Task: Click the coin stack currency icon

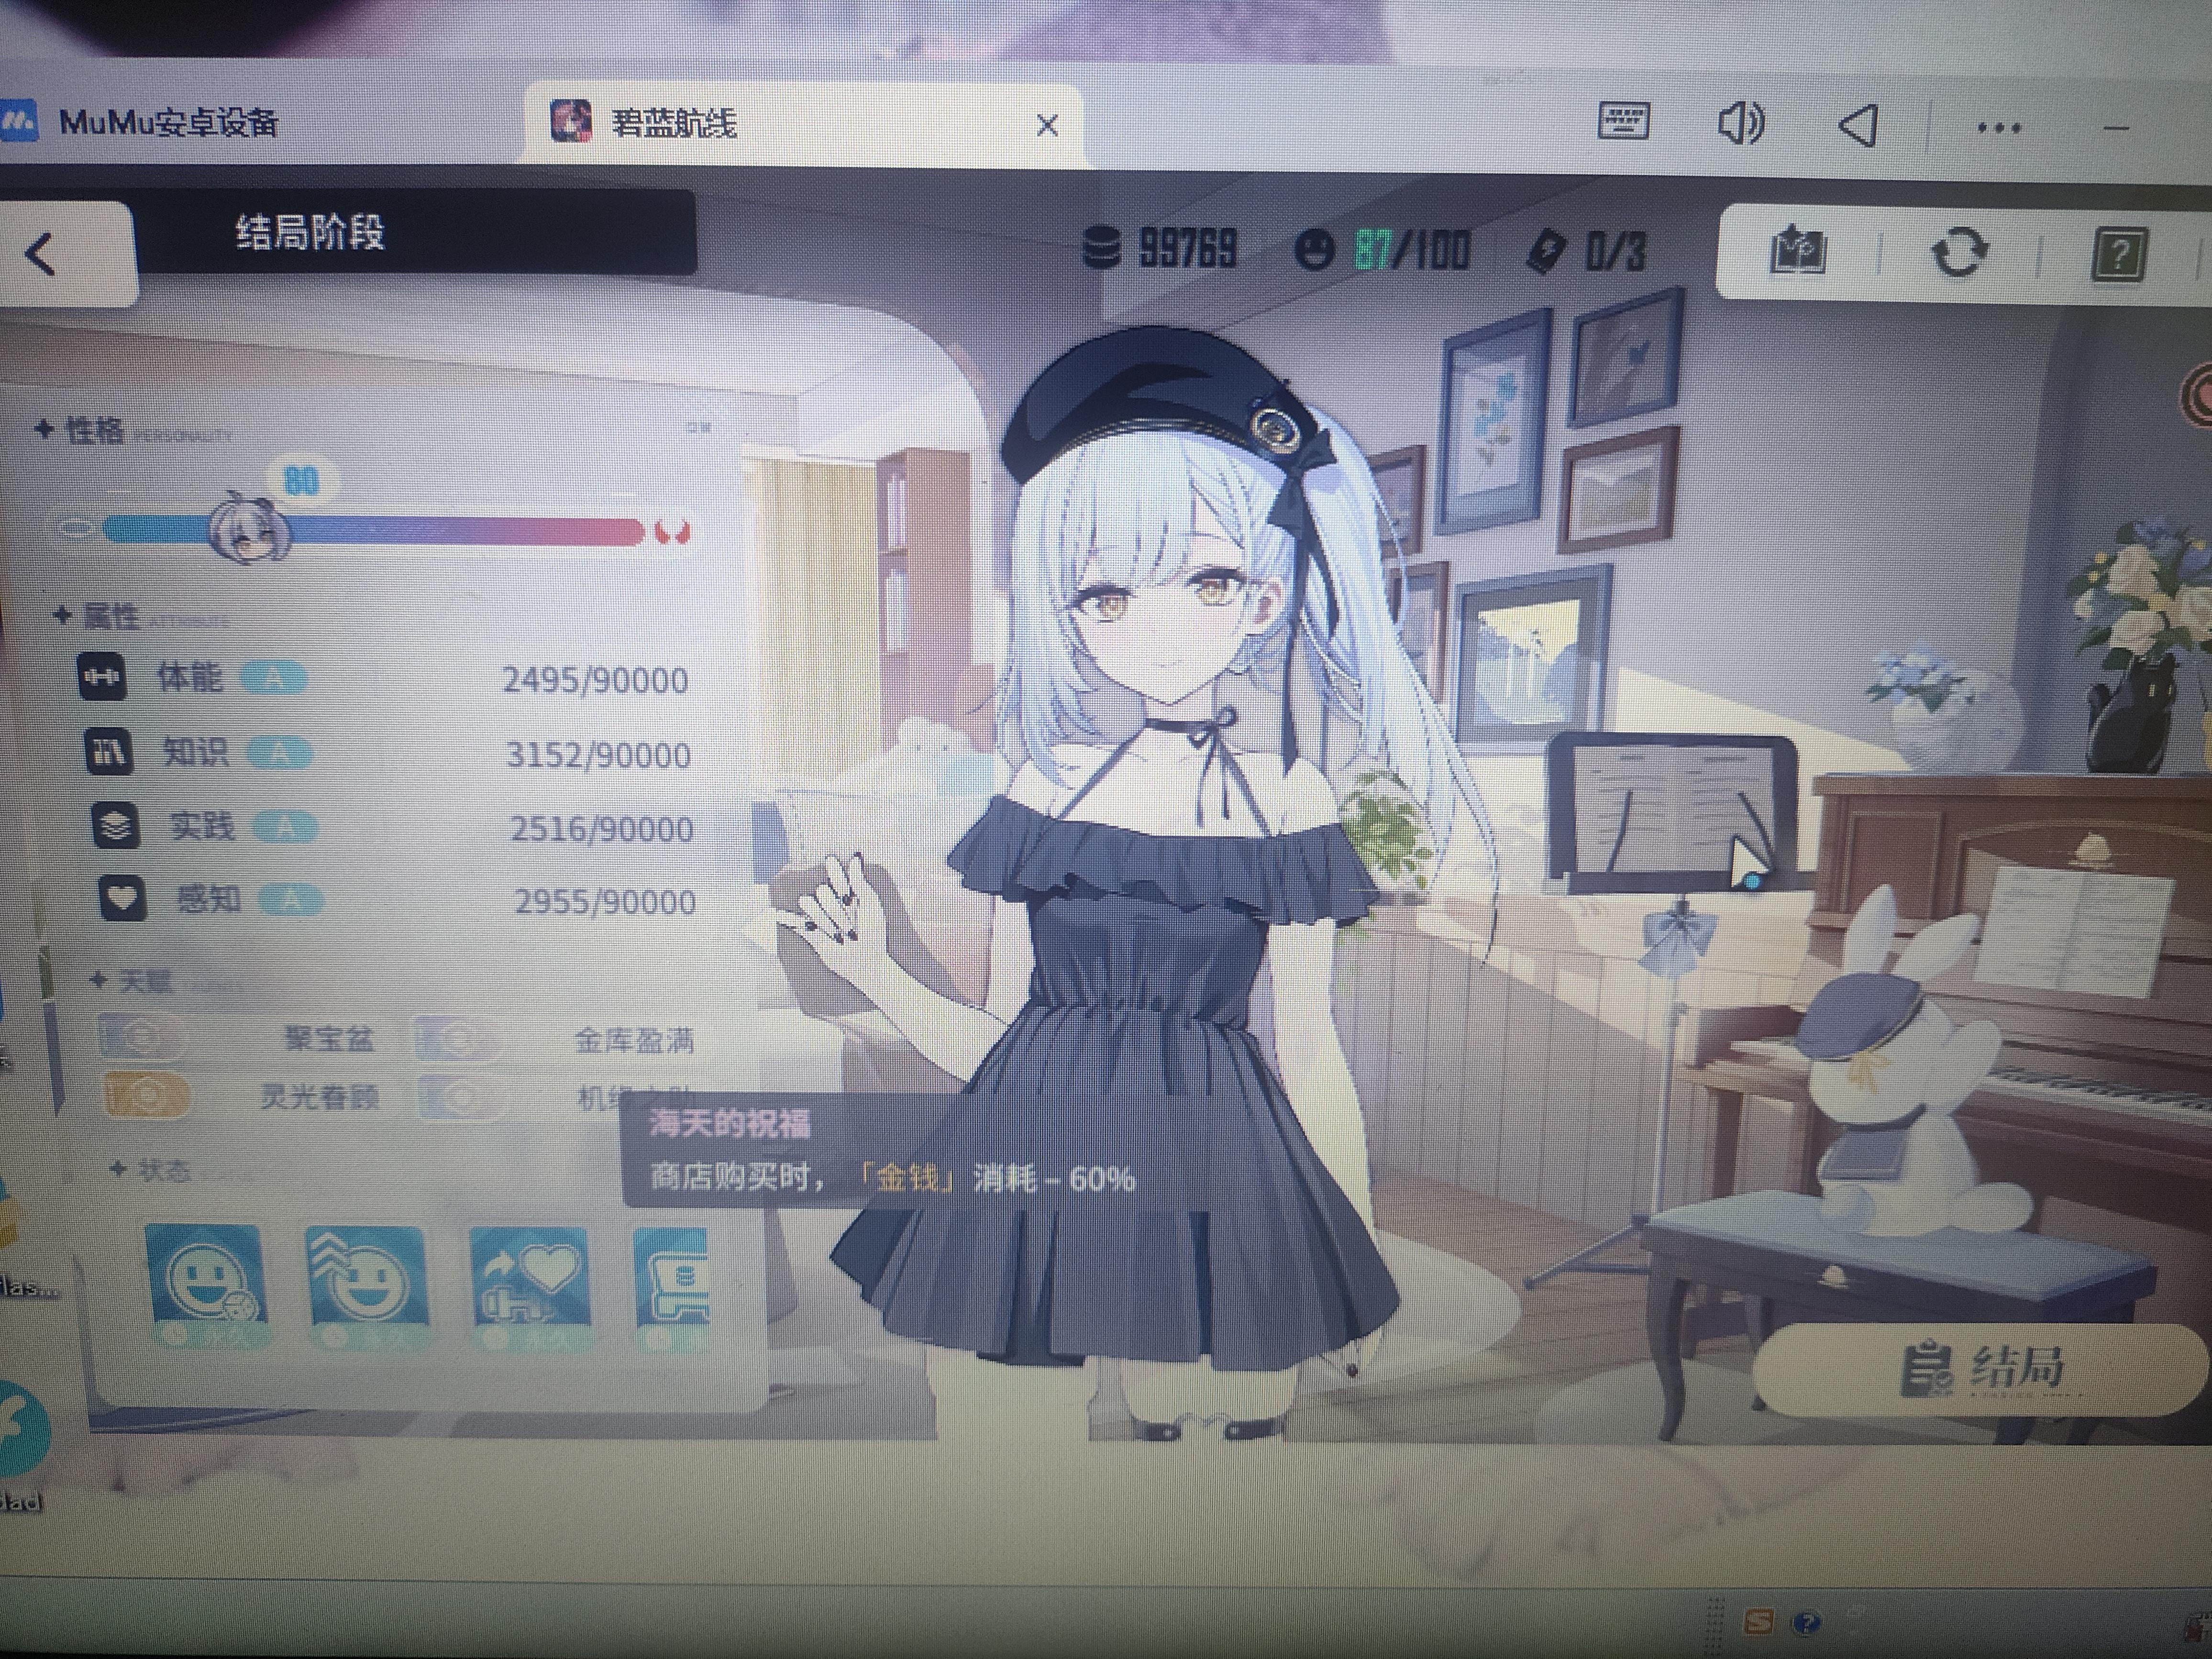Action: coord(1101,247)
